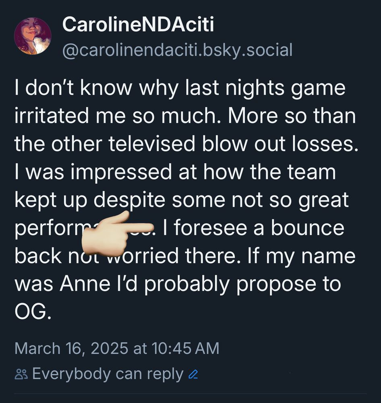
Task: Click the 10:45 AM time text
Action: pos(185,349)
